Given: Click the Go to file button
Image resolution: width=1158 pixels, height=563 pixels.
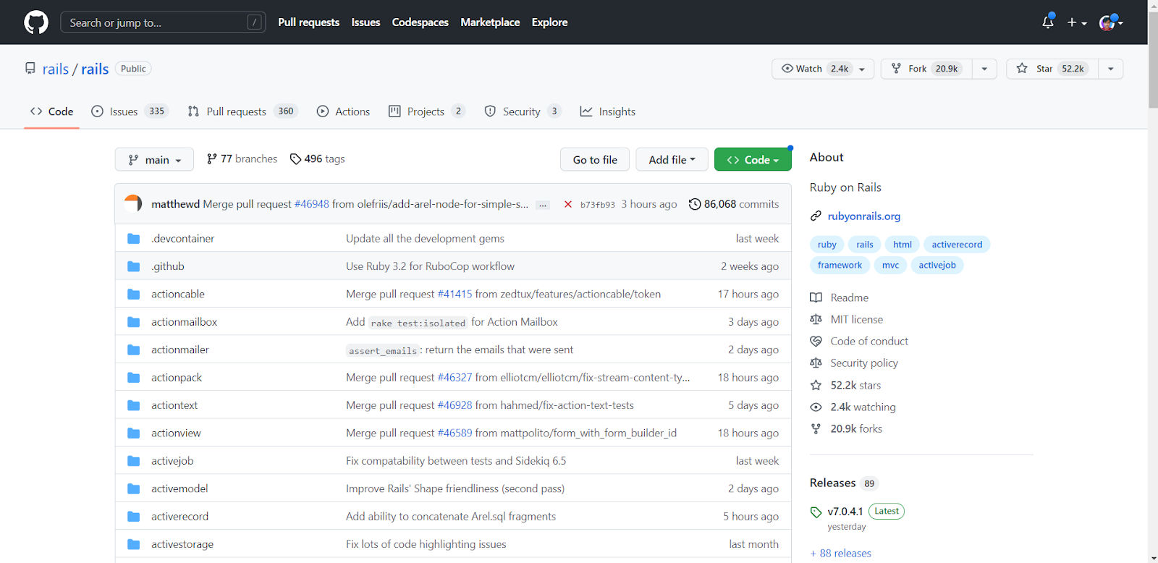Looking at the screenshot, I should (x=595, y=159).
